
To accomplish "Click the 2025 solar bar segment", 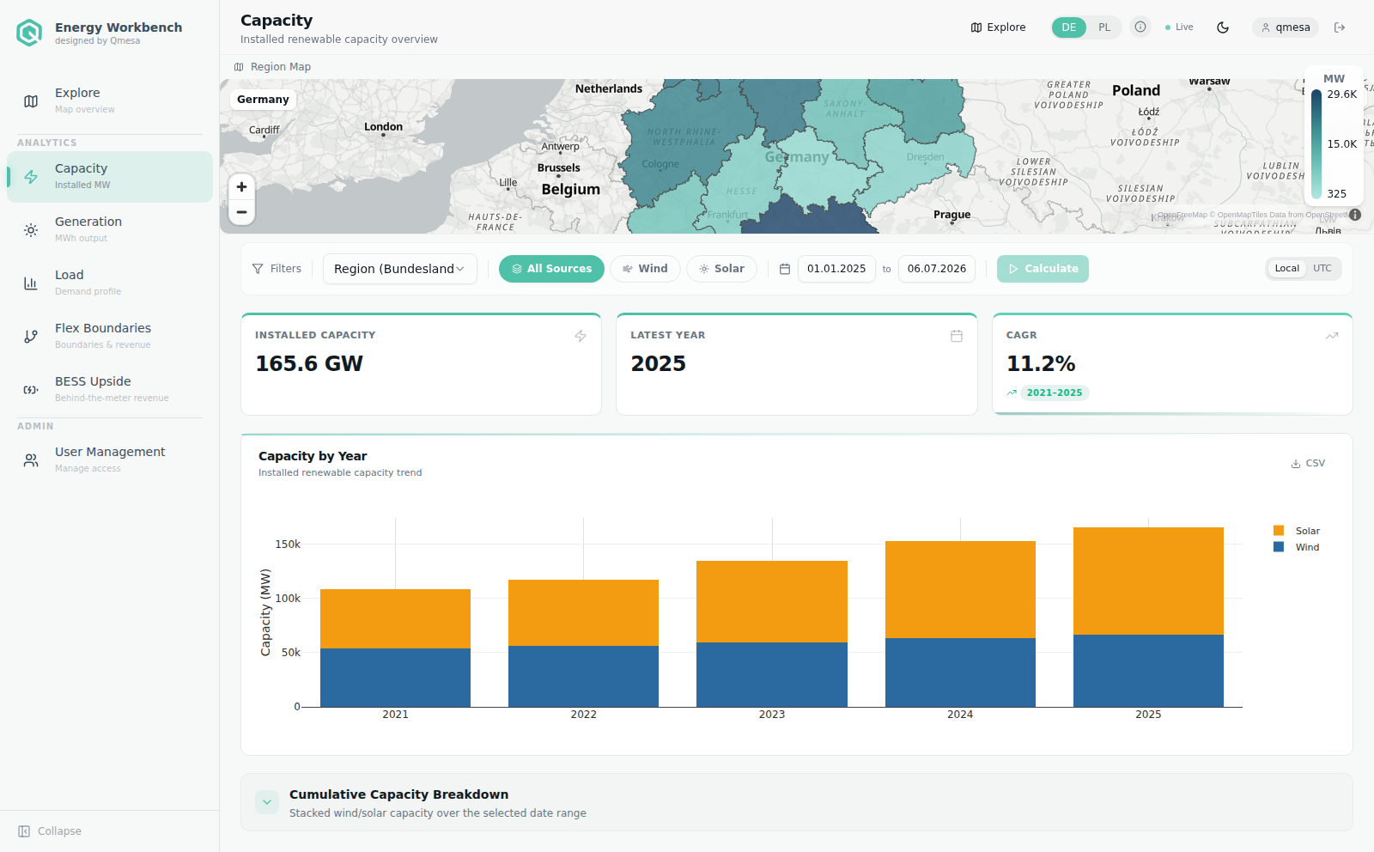I will point(1148,581).
